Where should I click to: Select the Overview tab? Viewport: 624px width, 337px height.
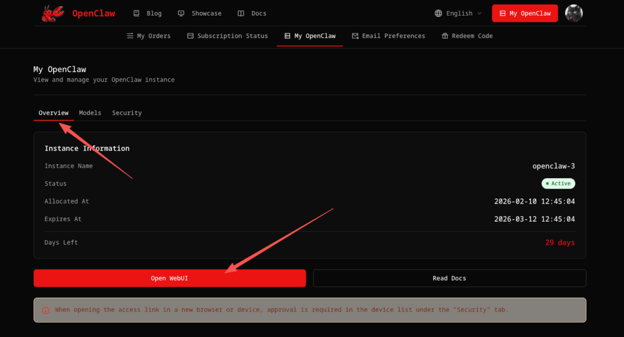pyautogui.click(x=53, y=113)
